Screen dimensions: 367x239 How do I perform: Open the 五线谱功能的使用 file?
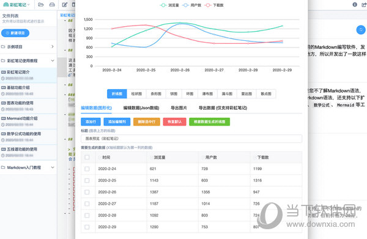tap(28, 152)
